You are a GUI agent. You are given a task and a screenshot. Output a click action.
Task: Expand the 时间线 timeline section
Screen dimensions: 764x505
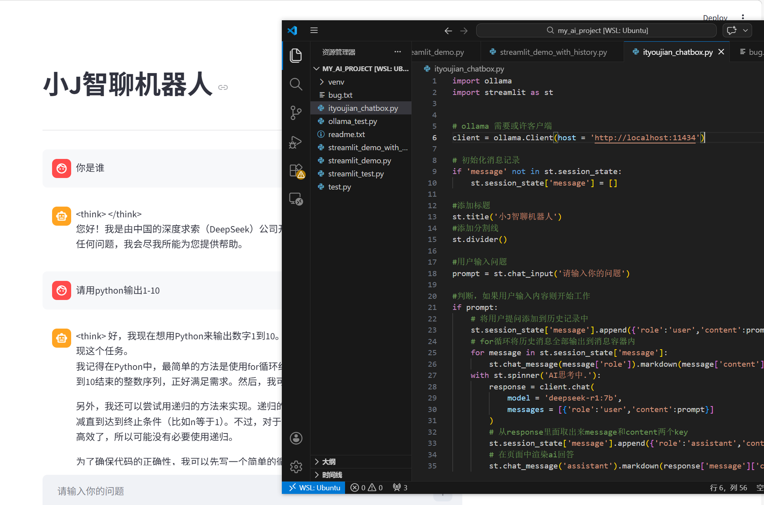361,475
